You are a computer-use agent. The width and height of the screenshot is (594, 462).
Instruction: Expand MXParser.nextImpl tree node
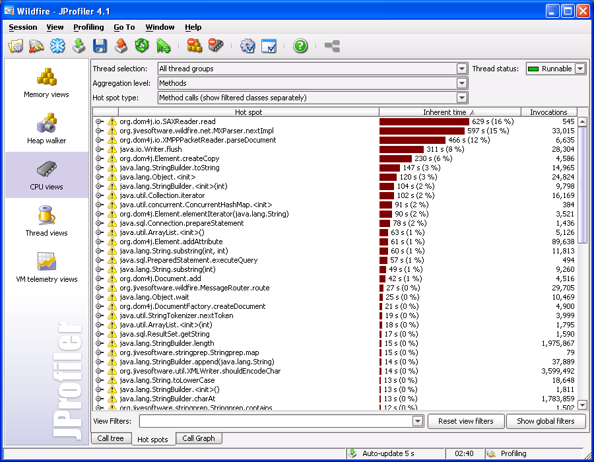click(x=99, y=131)
